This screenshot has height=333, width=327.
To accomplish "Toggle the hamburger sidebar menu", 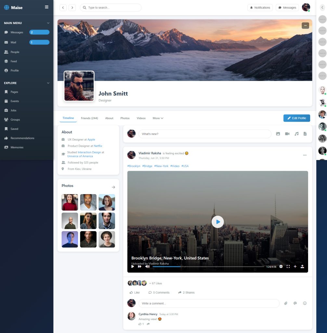I will coord(47,7).
